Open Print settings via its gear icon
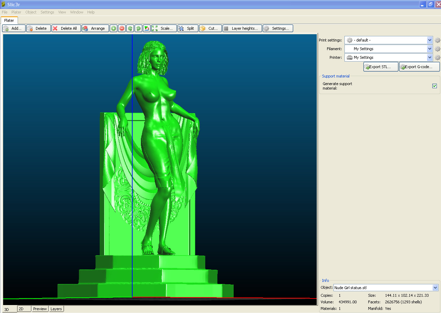Viewport: 441px width, 313px height. click(438, 40)
